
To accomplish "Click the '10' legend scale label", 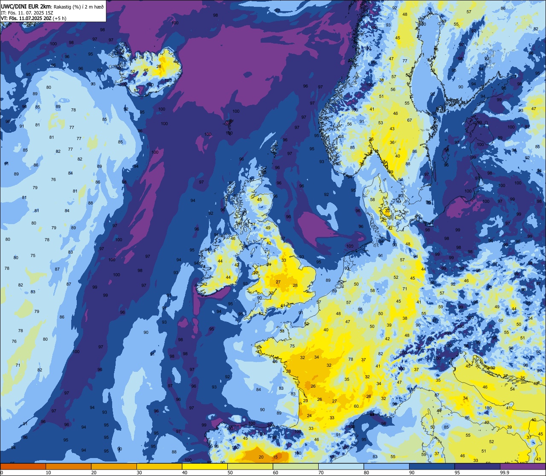I will [x=48, y=473].
